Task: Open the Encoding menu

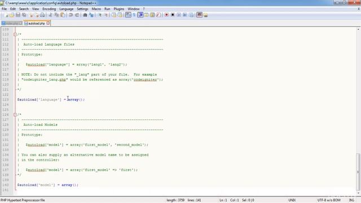Action: click(49, 9)
